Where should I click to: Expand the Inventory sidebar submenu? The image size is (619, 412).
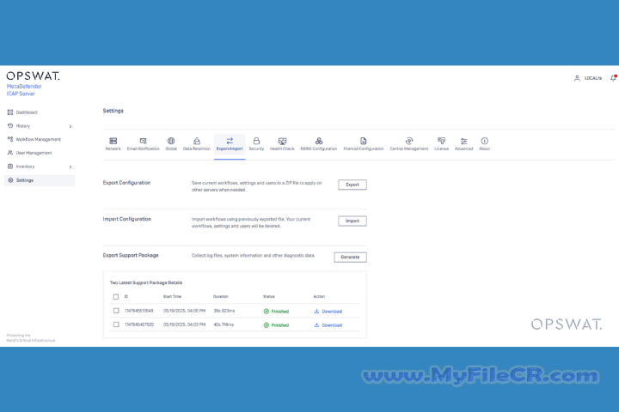70,167
